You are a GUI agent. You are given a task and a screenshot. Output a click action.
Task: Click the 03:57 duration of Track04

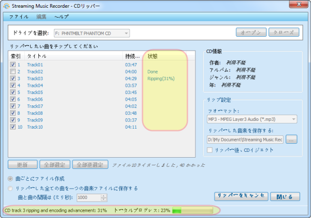coord(131,85)
